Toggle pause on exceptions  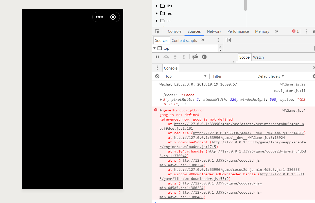point(204,57)
